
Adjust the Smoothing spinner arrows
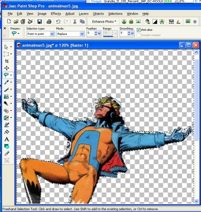click(129, 33)
